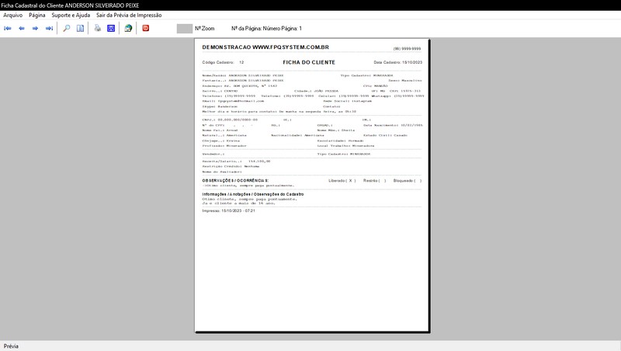Click the Data Cadastro: 15/10/2023 text
Viewport: 621px width, 351px height.
(397, 62)
